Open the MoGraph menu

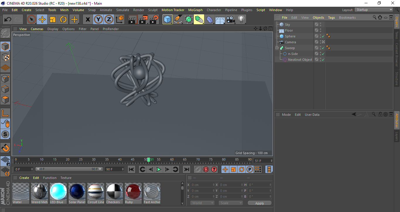[195, 10]
